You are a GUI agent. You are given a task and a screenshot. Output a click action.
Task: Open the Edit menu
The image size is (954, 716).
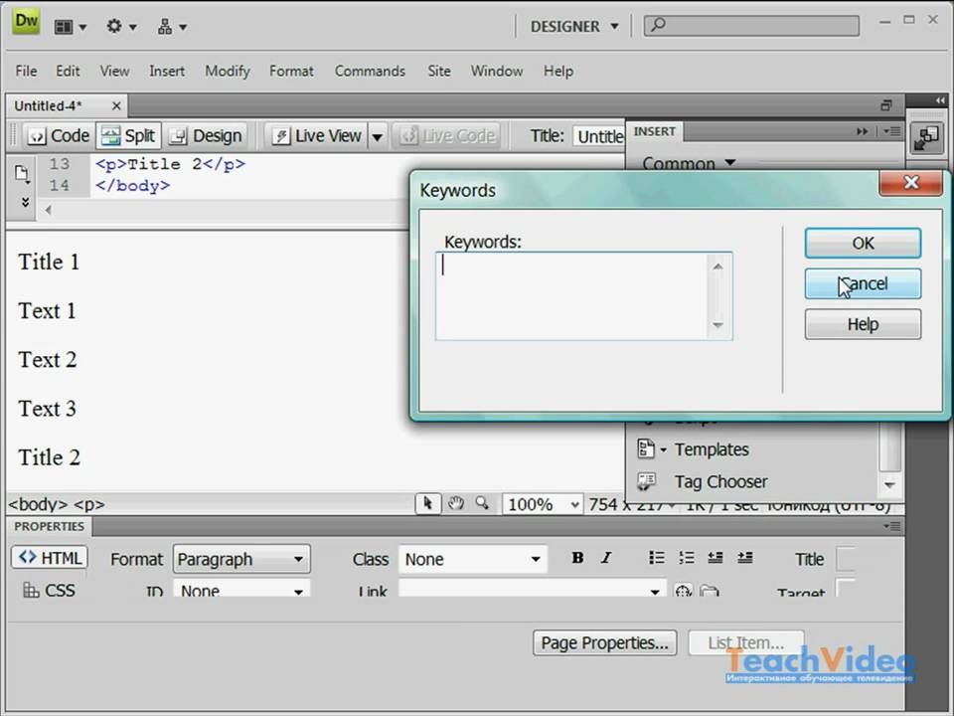(68, 72)
